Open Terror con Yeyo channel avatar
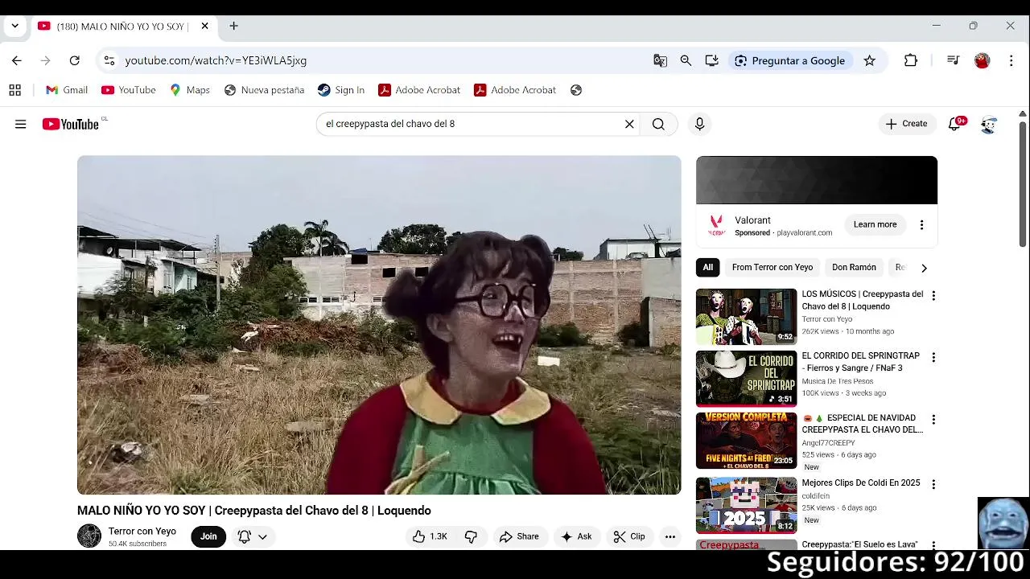1030x579 pixels. pyautogui.click(x=89, y=536)
